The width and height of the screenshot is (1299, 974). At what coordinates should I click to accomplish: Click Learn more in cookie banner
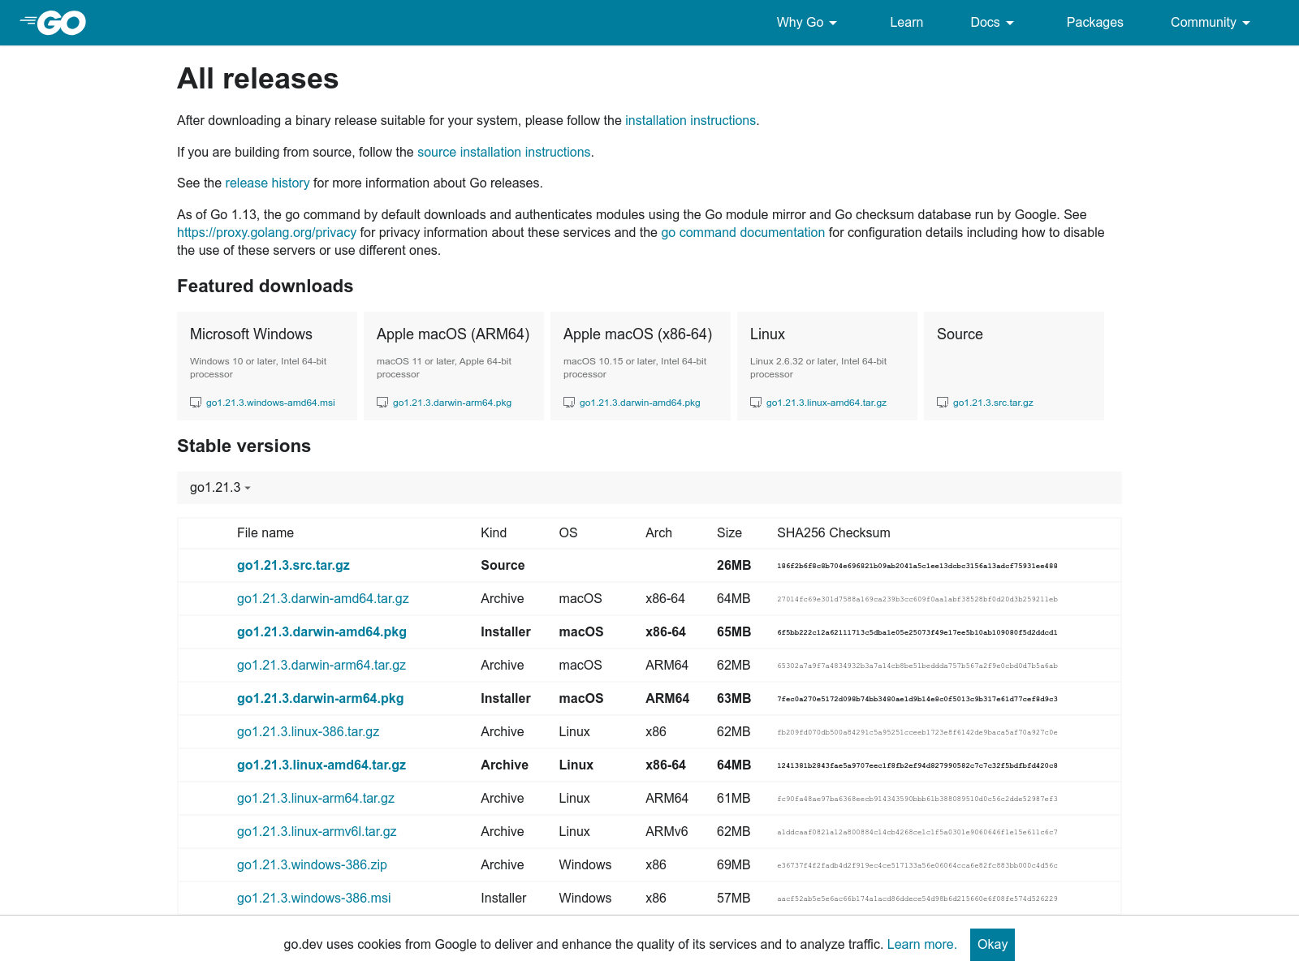[x=921, y=945]
